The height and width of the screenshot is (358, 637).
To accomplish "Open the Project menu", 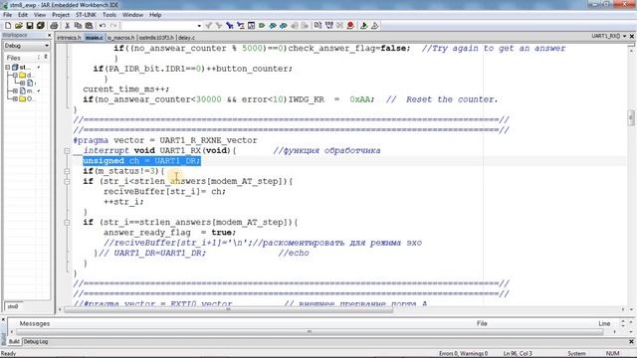I will click(x=61, y=15).
